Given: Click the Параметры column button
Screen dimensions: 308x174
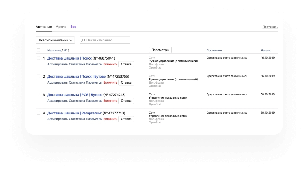Looking at the screenshot, I should click(160, 50).
